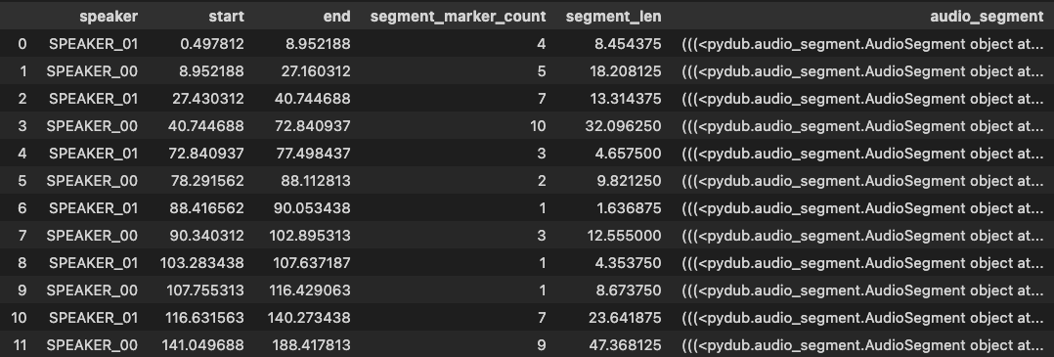Screen dimensions: 1054x357
Task: Click segment_len value 12.555000
Action: [625, 236]
